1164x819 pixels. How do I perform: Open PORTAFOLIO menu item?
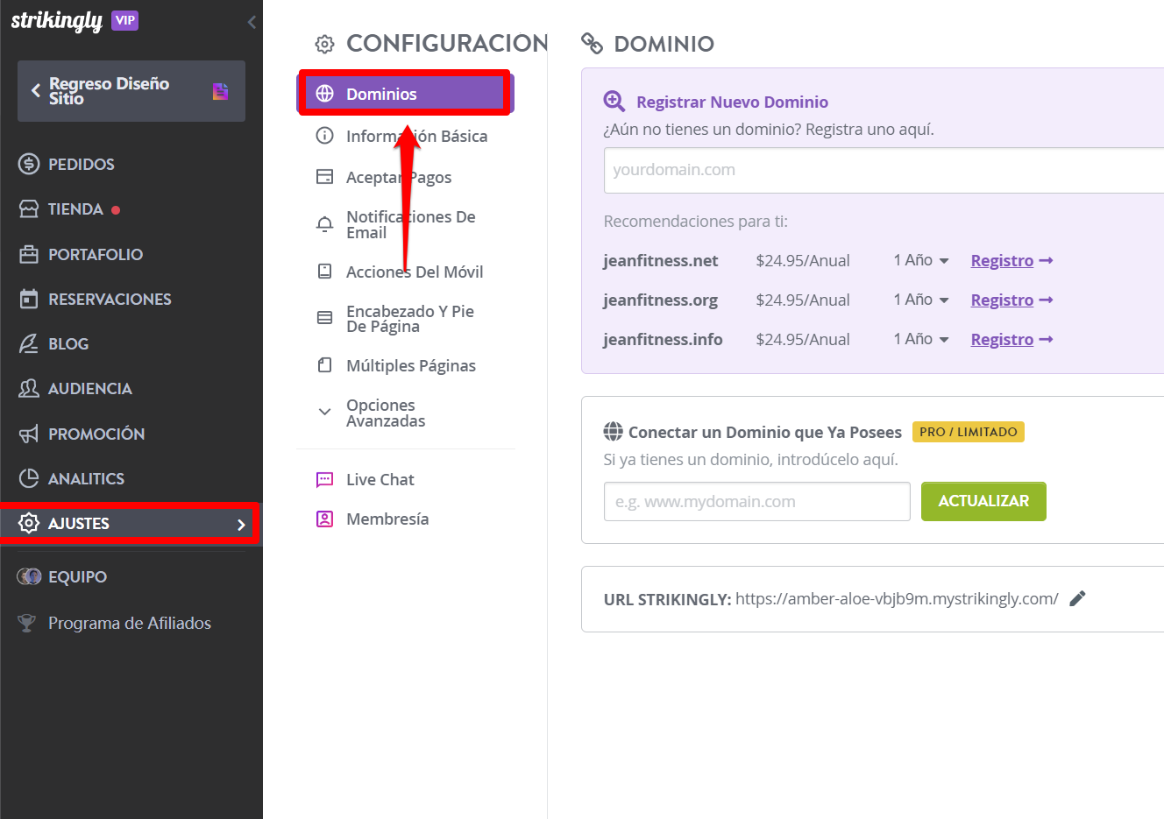[96, 254]
